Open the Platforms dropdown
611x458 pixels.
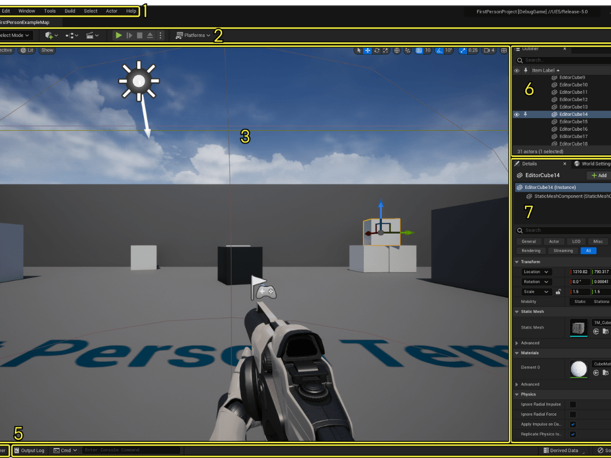pyautogui.click(x=193, y=36)
